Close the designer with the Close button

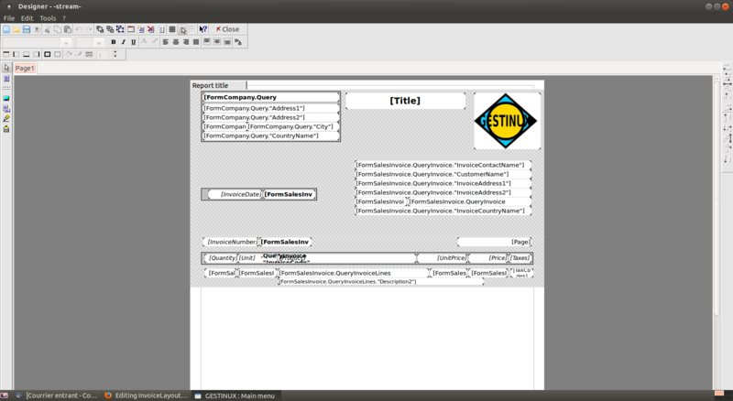[227, 29]
